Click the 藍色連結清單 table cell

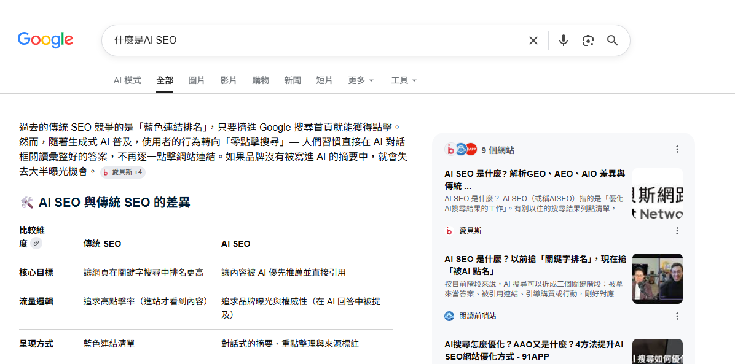tap(109, 344)
